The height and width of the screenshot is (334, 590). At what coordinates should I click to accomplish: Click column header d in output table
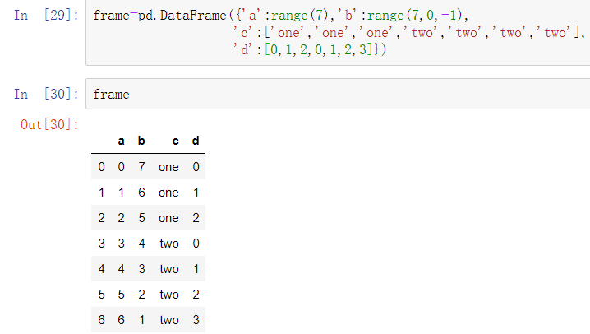coord(196,141)
